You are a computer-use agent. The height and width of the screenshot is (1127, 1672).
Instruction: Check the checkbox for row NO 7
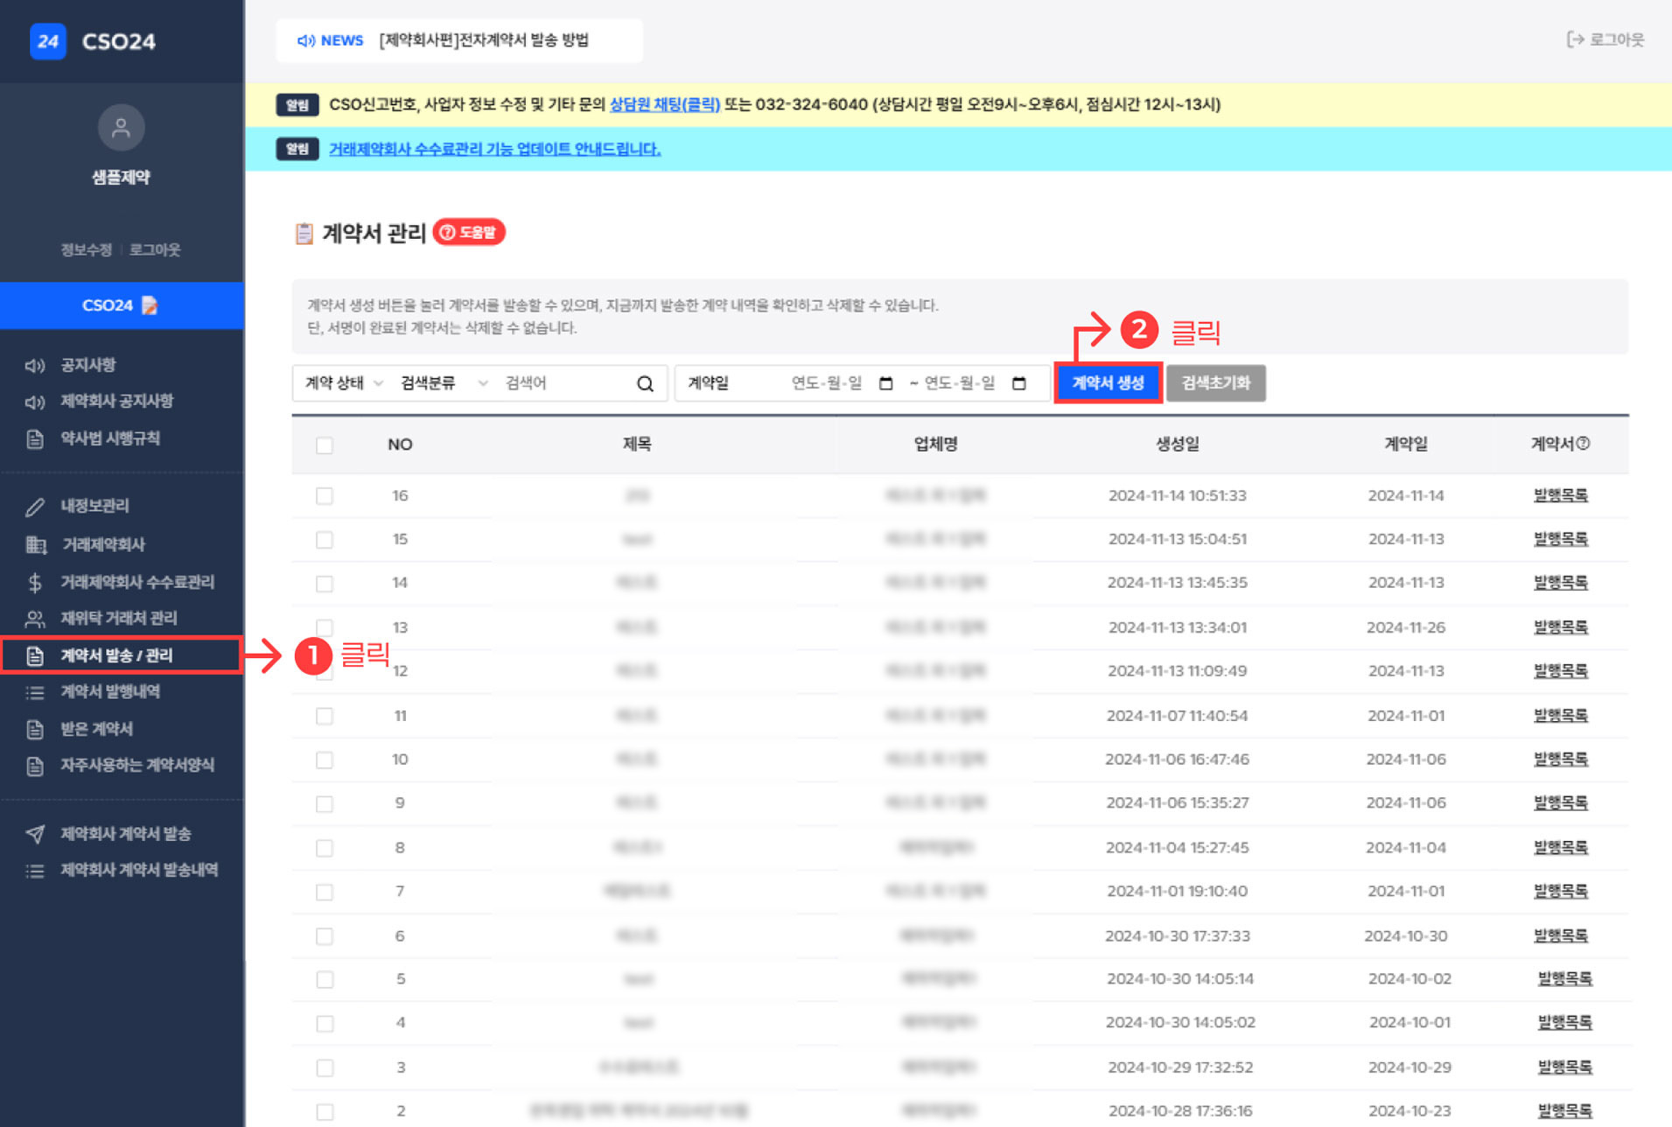325,892
